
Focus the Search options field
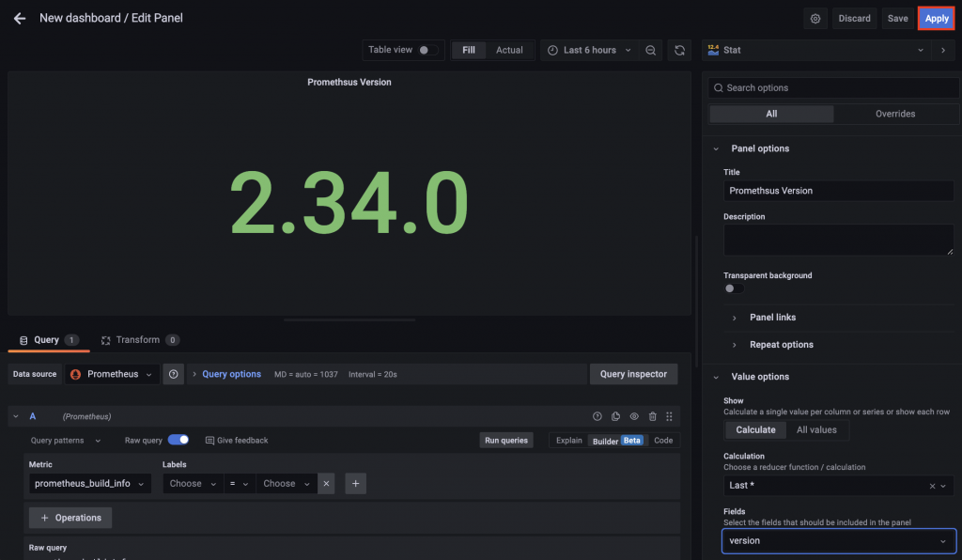tap(834, 87)
